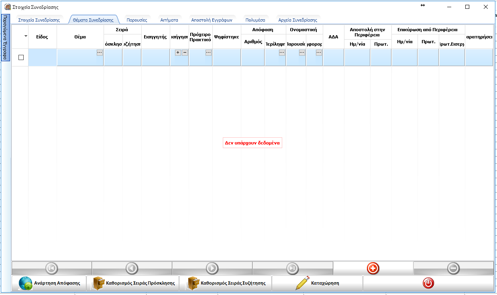Save with the Καταχώρηση button
The image size is (497, 295).
tap(317, 283)
